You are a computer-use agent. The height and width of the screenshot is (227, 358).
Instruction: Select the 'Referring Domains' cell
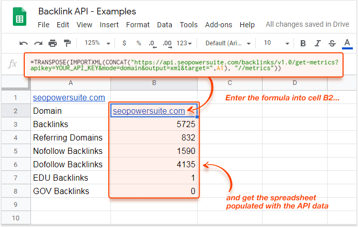point(71,137)
